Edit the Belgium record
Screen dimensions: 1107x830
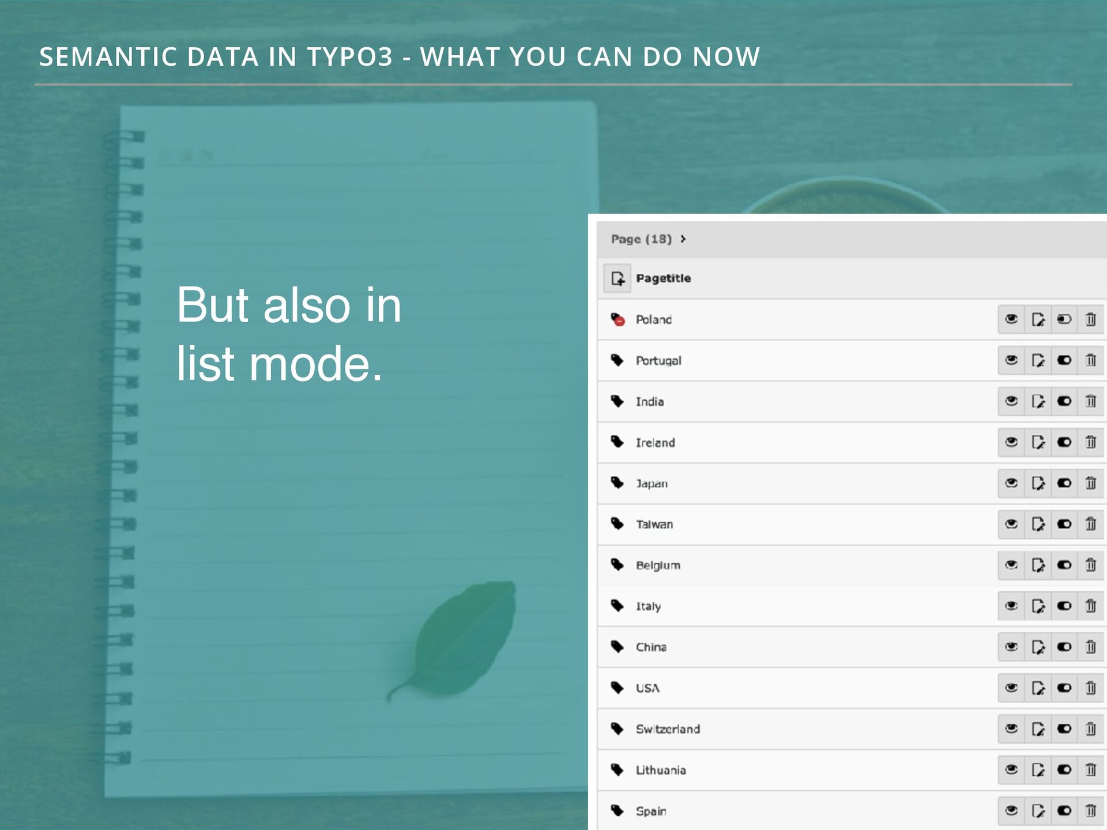(1038, 565)
